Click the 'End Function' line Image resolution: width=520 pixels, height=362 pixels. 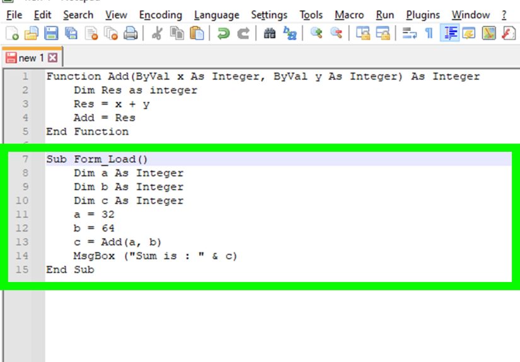(x=87, y=132)
